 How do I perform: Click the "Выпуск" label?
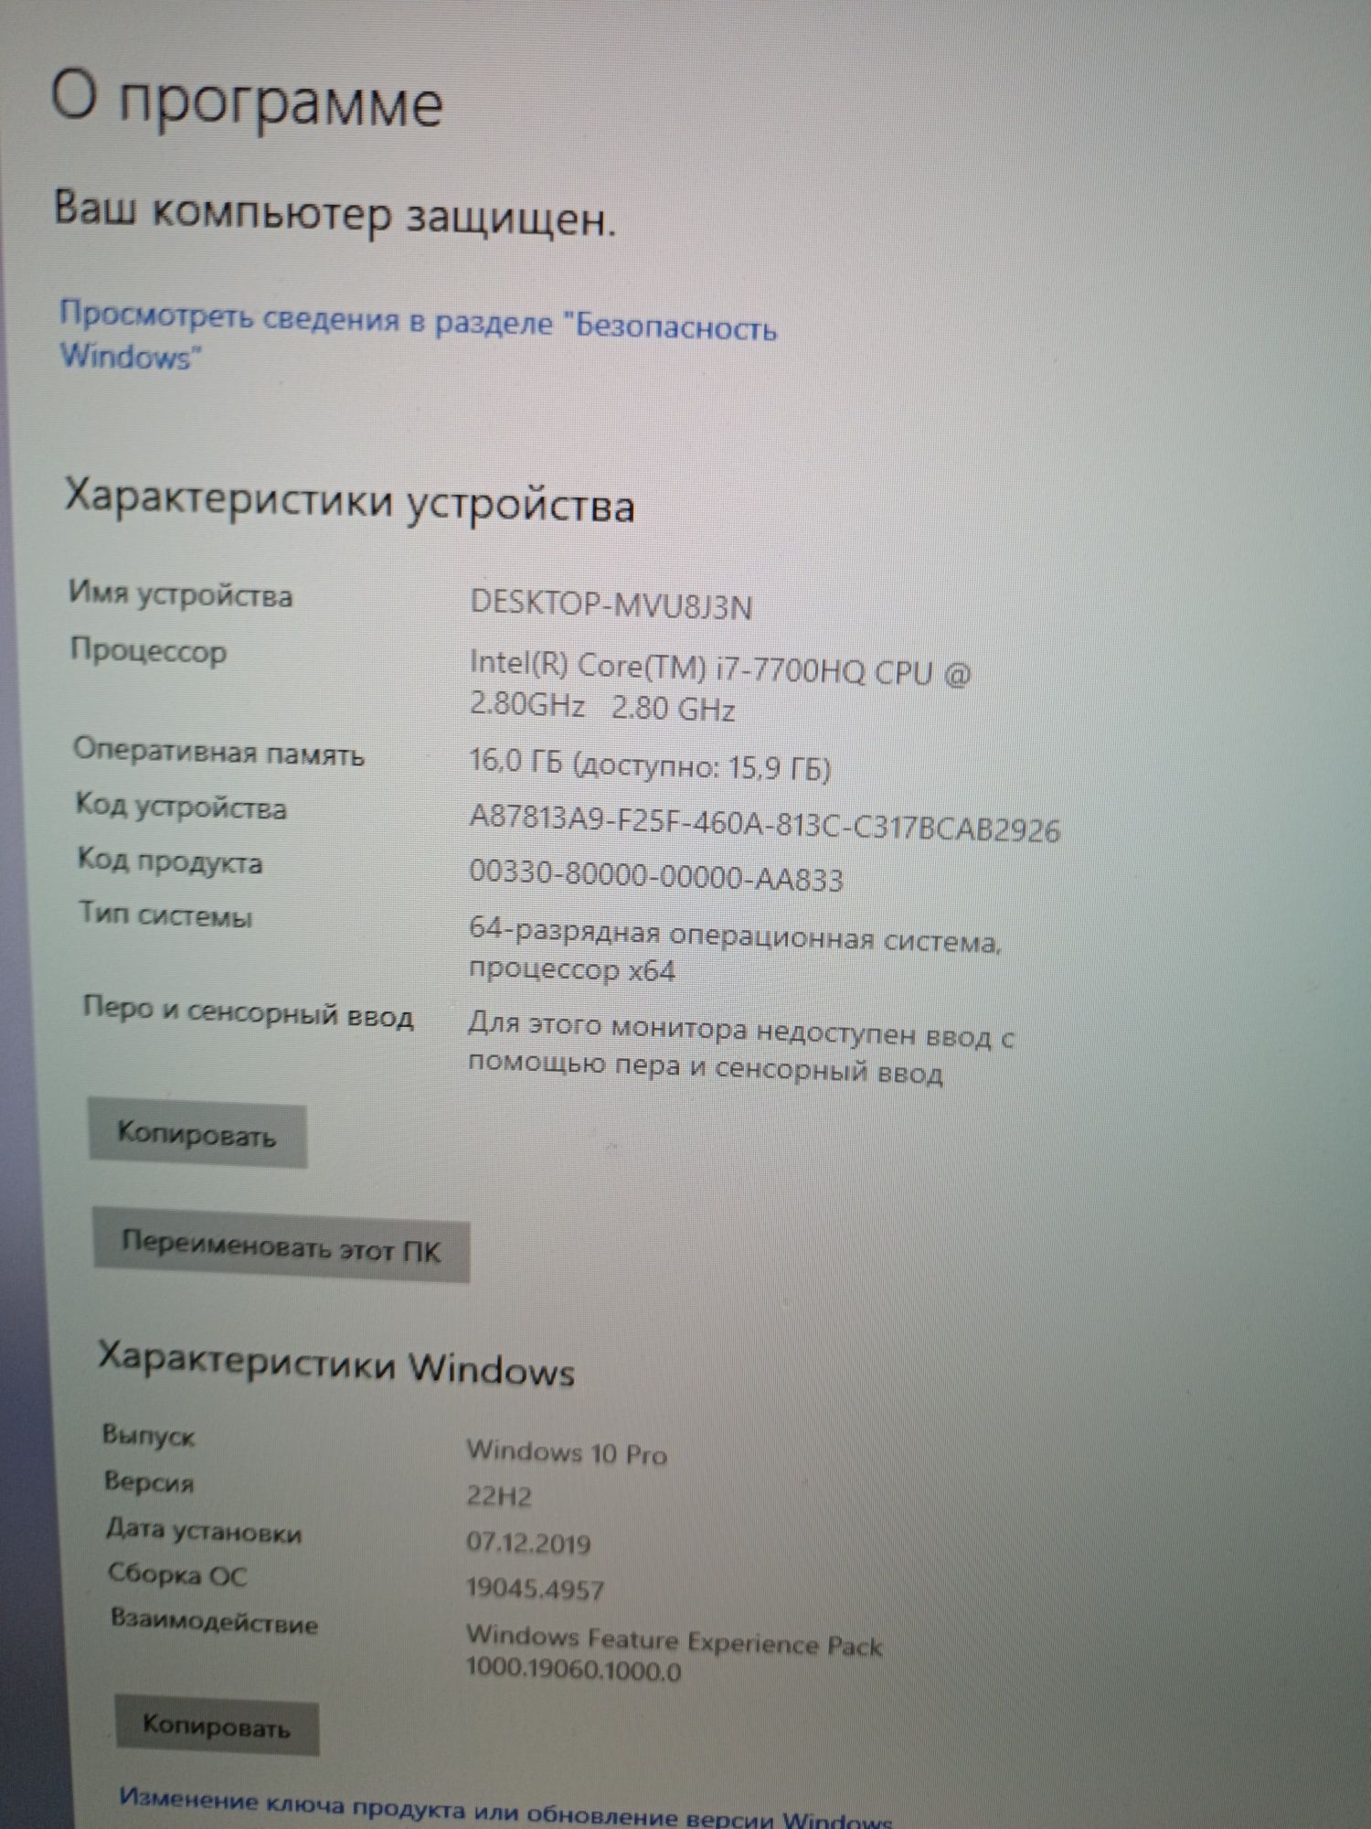click(148, 1435)
